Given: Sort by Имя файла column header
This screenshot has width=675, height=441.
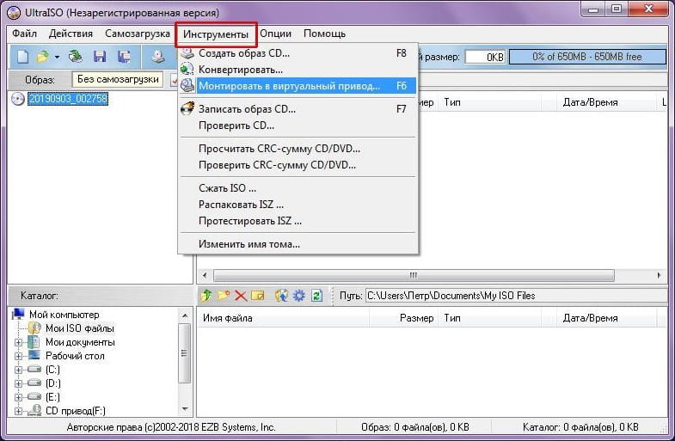Looking at the screenshot, I should click(x=283, y=318).
